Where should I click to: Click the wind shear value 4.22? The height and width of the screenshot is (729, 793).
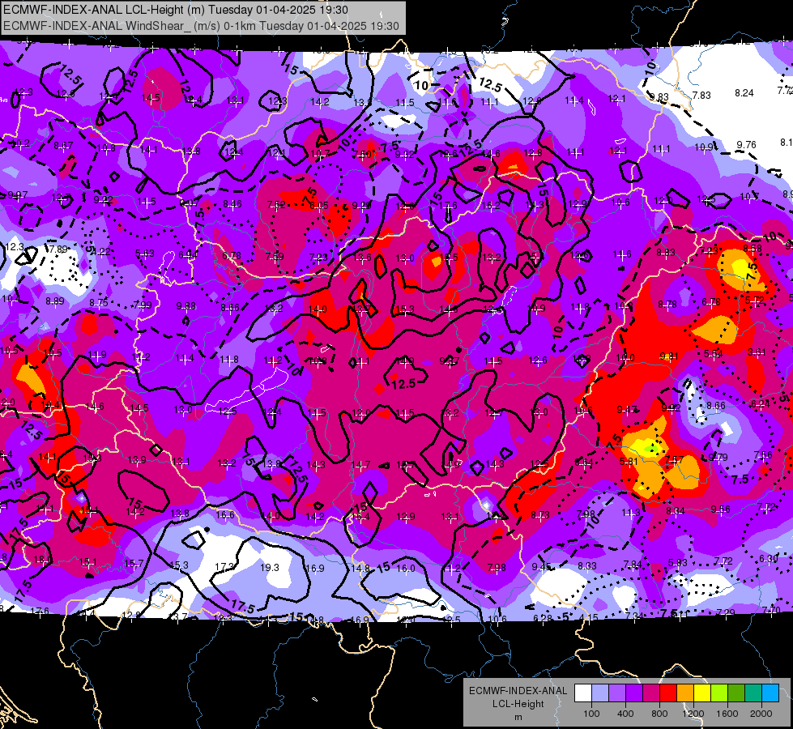[101, 251]
